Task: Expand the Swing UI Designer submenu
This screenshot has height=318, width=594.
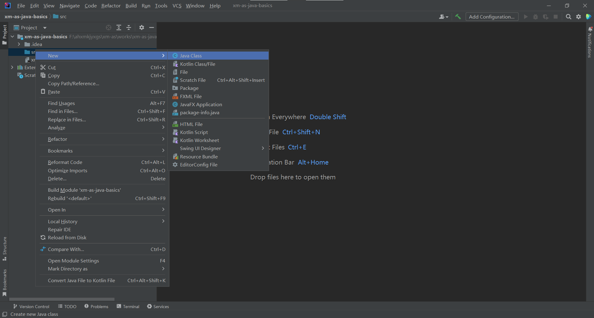Action: pyautogui.click(x=218, y=148)
